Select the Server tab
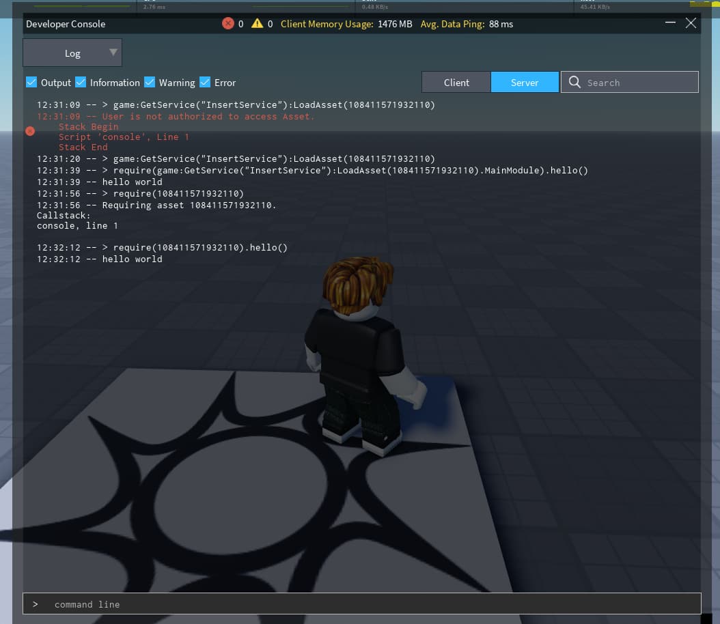Screen dimensions: 720x624 525,82
